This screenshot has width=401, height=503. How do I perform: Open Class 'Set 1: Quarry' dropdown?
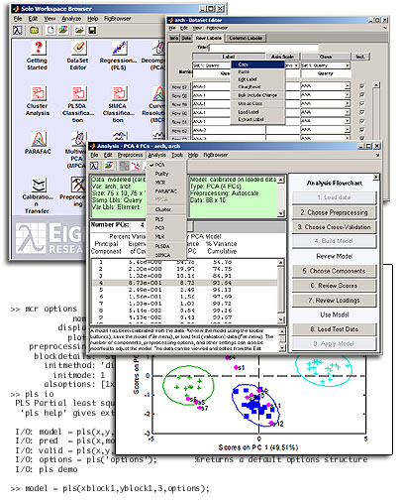click(x=348, y=65)
